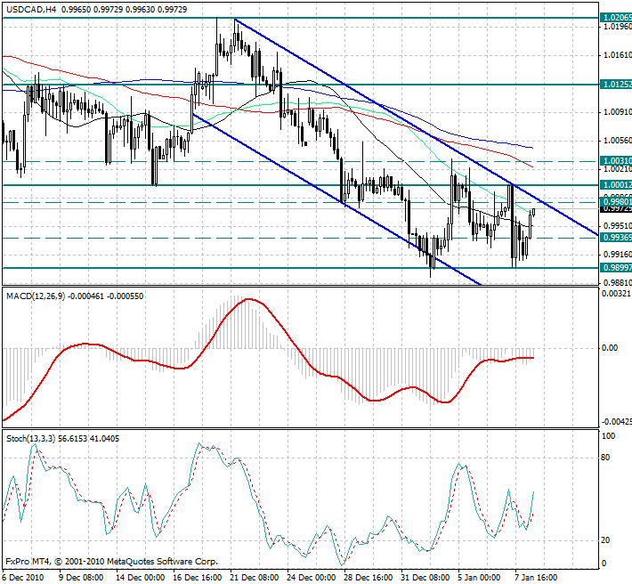Image resolution: width=632 pixels, height=584 pixels.
Task: Click the 5 Jan 00:00 time label
Action: pos(479,577)
